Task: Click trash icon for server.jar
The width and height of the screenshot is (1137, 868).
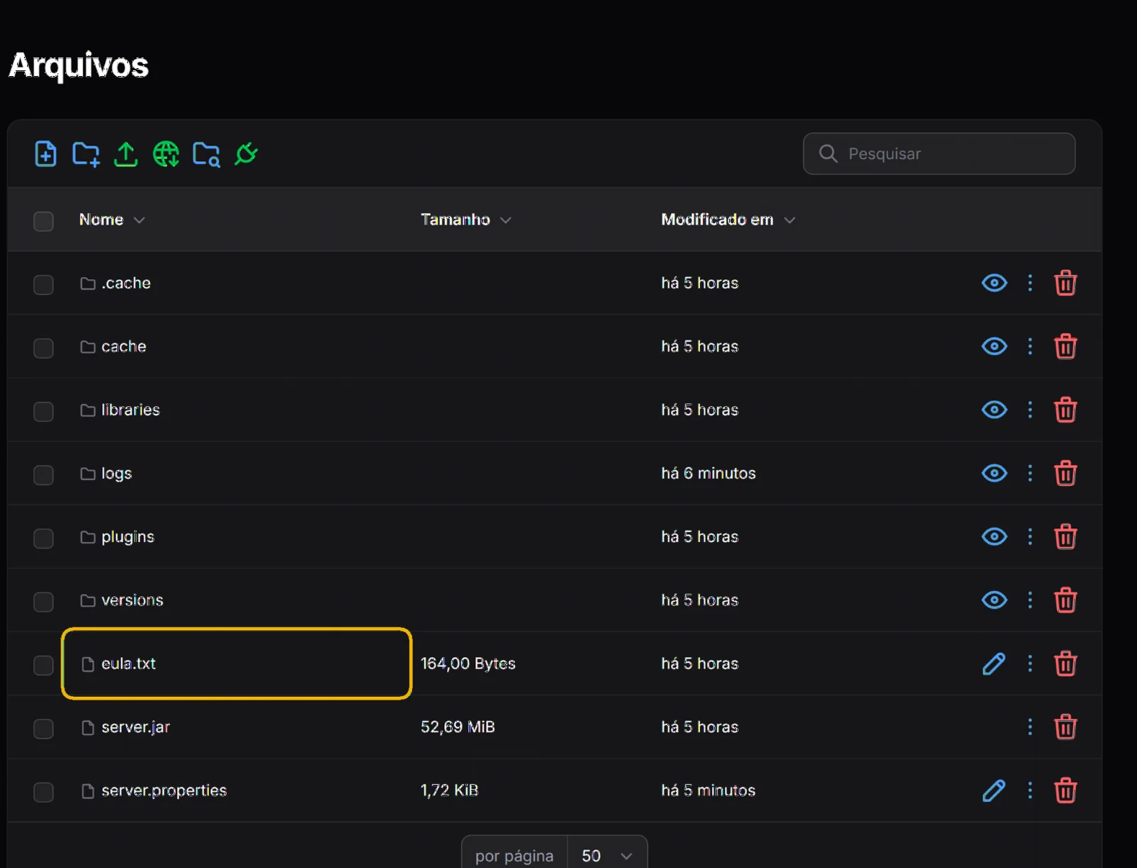Action: [1065, 727]
